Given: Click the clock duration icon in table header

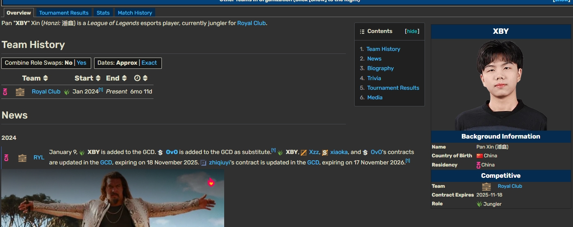Looking at the screenshot, I should 137,78.
